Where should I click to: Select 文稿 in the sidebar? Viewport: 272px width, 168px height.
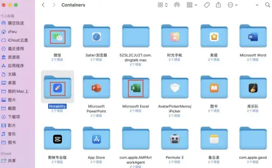(9, 74)
